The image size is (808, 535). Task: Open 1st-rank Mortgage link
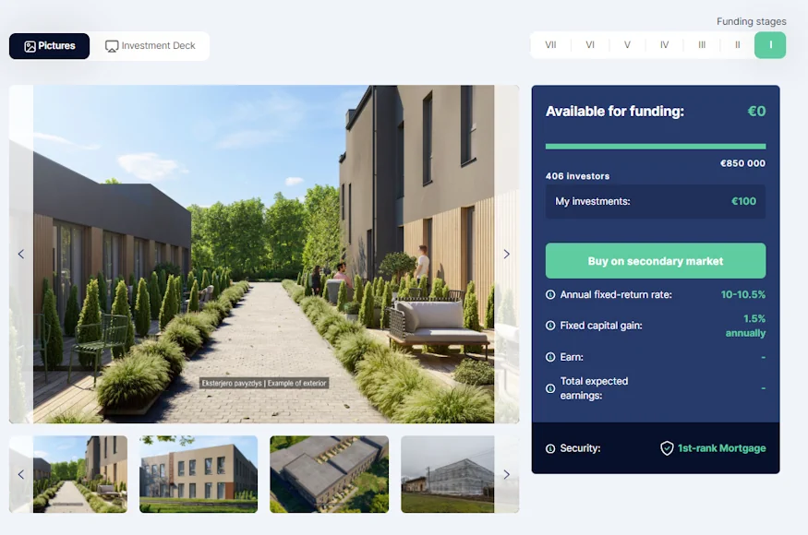click(721, 448)
